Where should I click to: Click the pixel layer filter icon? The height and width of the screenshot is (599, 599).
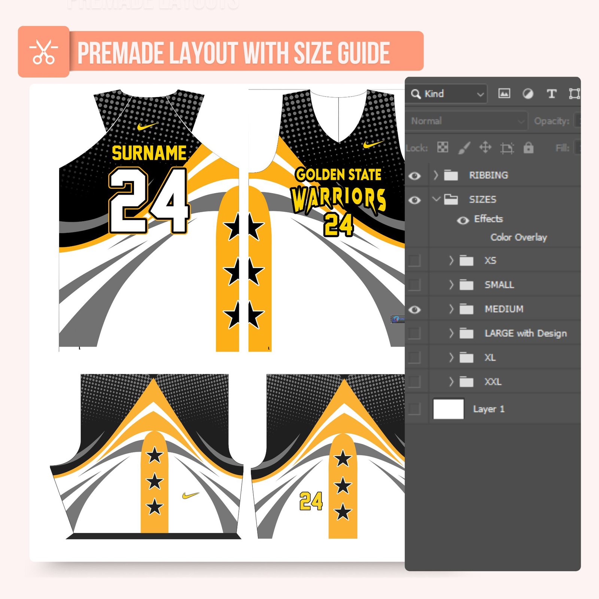pyautogui.click(x=504, y=94)
